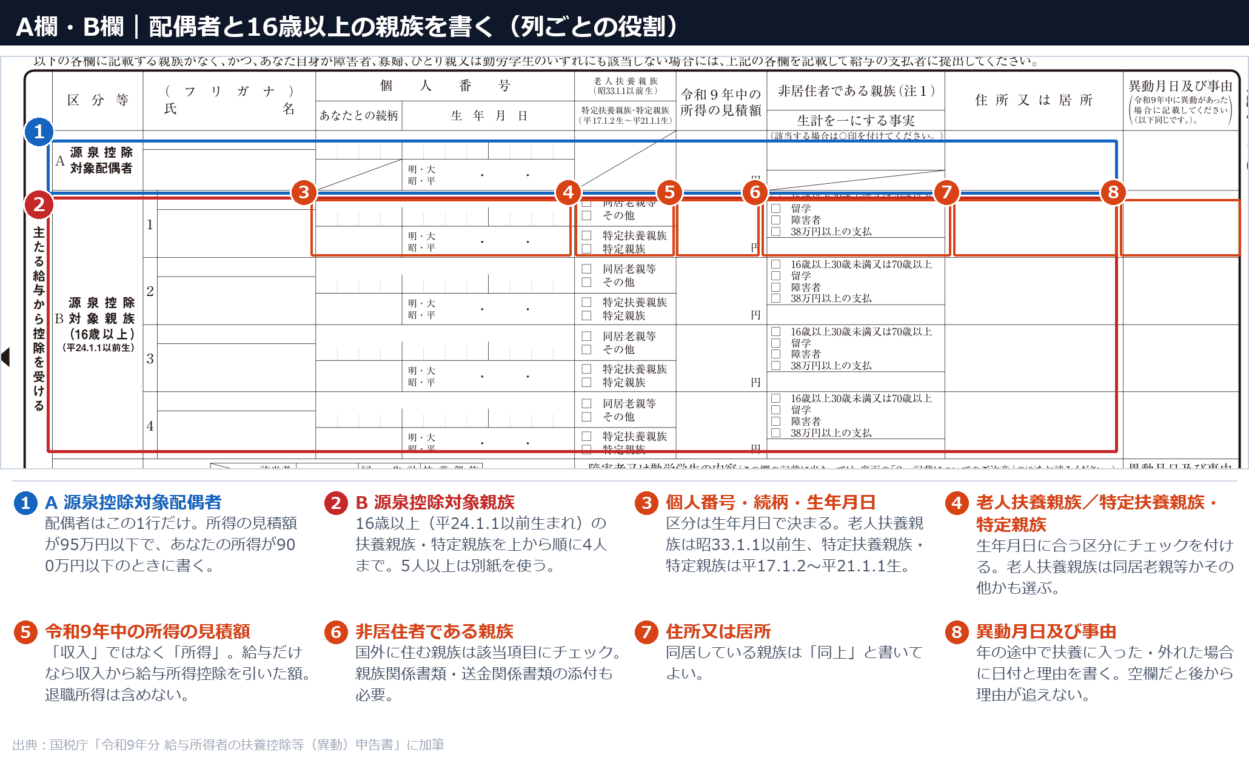Click the 非居住者である親族(注1) header
Image resolution: width=1249 pixels, height=760 pixels.
[x=856, y=91]
